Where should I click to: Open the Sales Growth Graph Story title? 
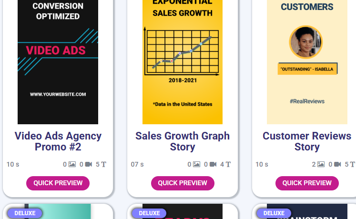pyautogui.click(x=183, y=141)
